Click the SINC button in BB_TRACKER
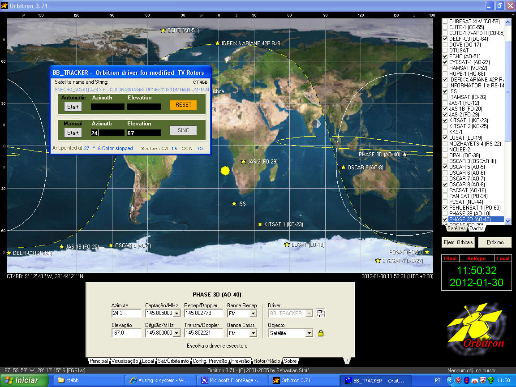 coord(183,130)
